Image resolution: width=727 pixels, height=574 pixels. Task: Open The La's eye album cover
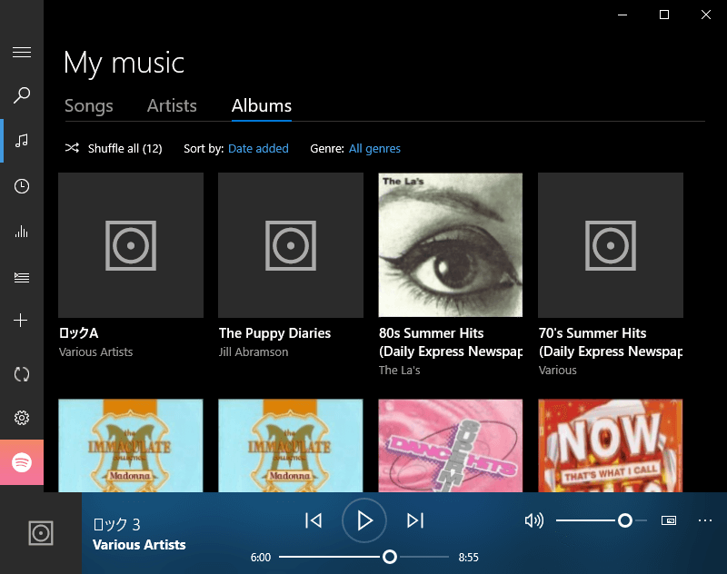tap(451, 245)
